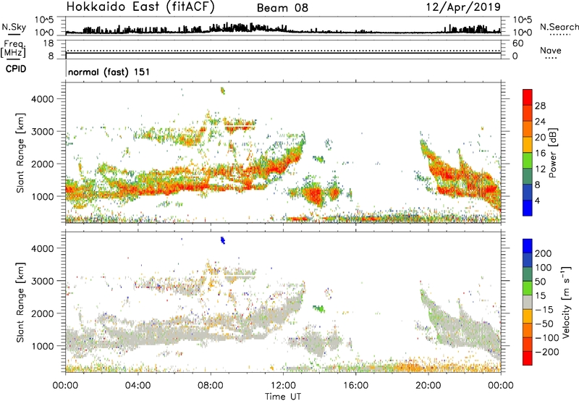
Task: Click the gray band of the Velocity color bar
Action: point(528,303)
